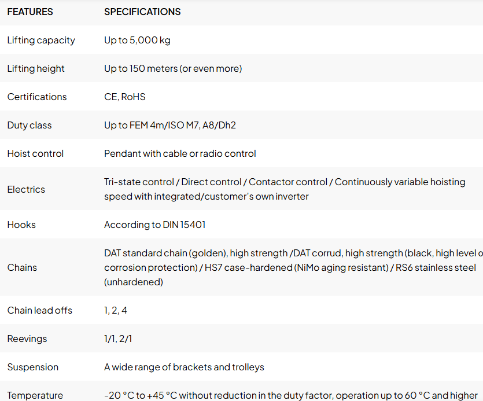
Task: Click the Duty class row label
Action: click(30, 125)
